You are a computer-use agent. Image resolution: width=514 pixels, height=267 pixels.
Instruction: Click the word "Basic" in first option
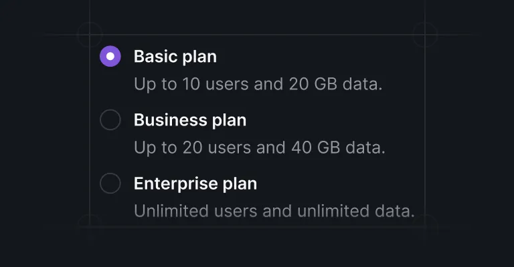(x=156, y=57)
